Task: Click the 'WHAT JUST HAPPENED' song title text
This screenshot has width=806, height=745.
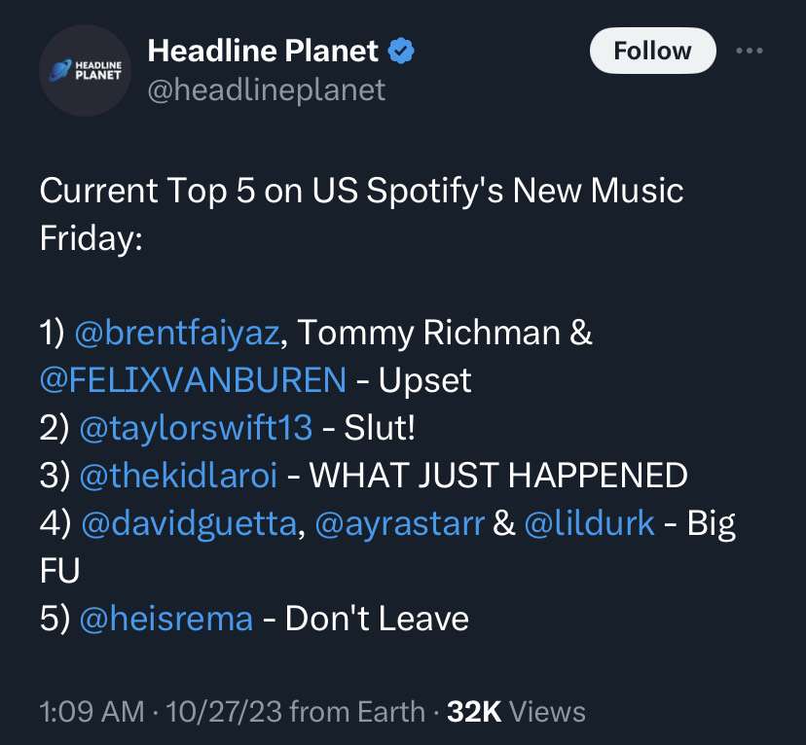Action: point(498,475)
